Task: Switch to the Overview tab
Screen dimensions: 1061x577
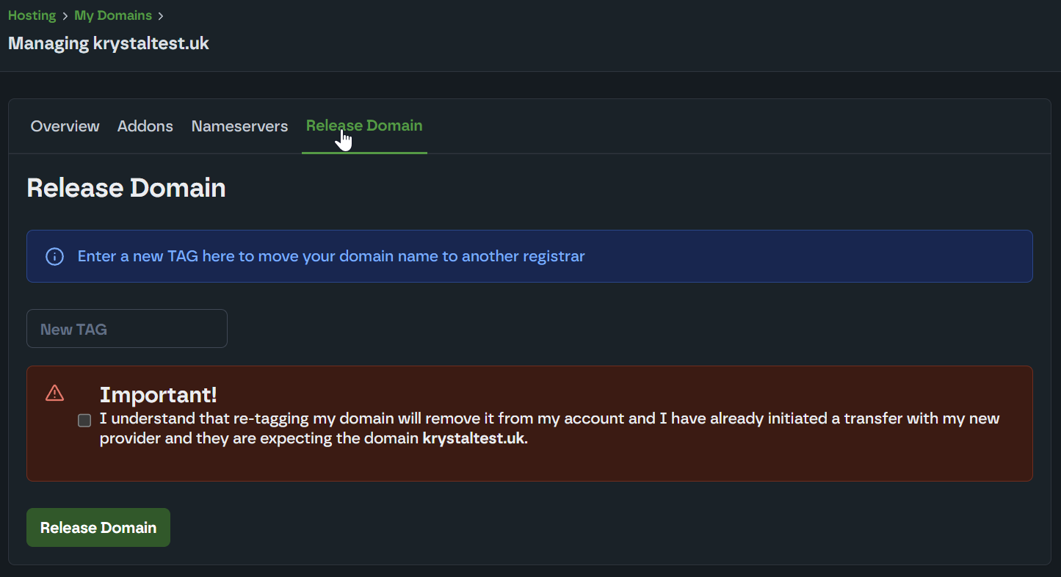Action: (65, 126)
